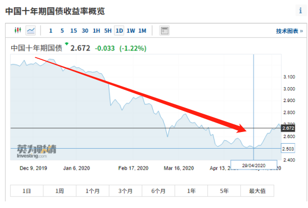
Task: Toggle the 1D daily interval
Action: 119,31
